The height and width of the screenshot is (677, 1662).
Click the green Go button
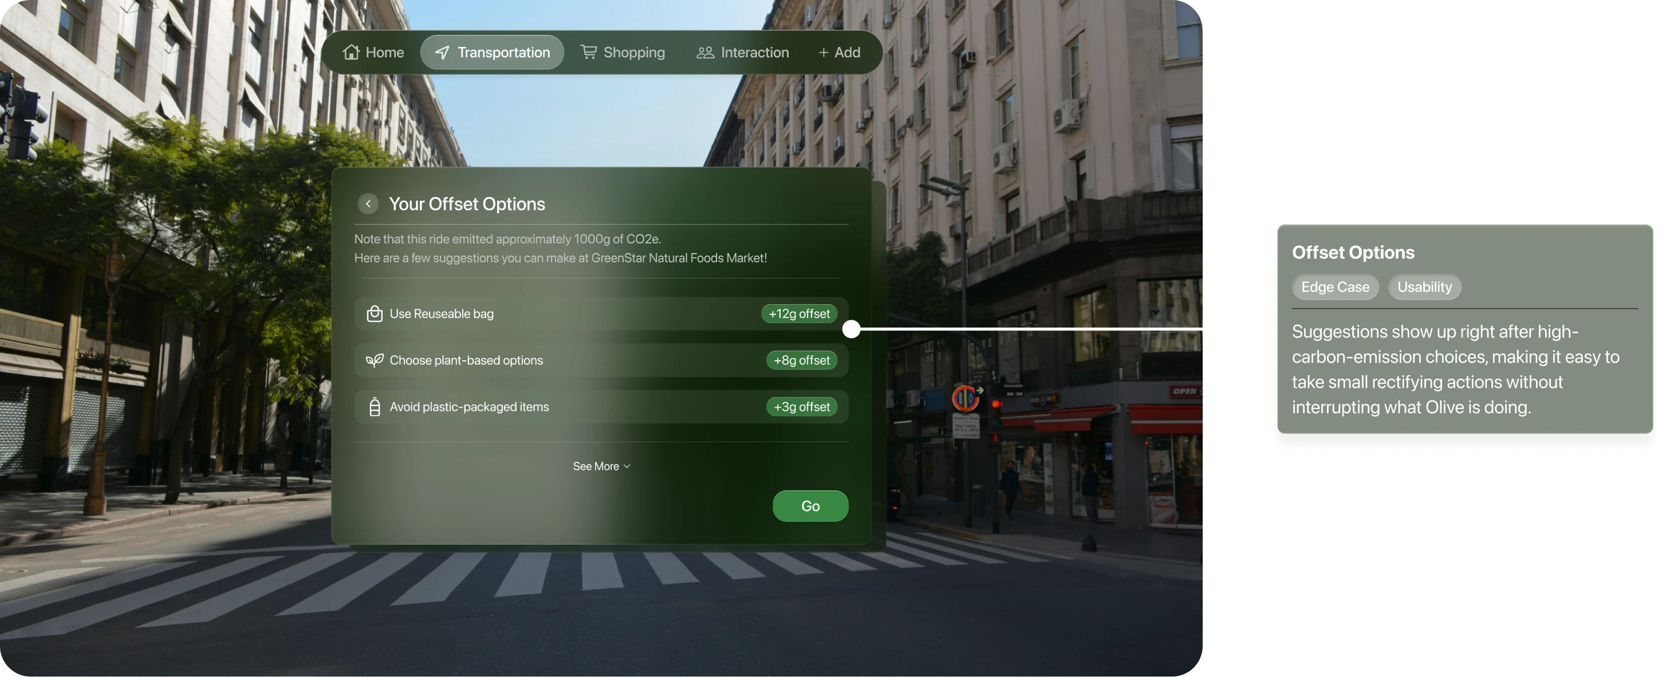click(x=810, y=506)
